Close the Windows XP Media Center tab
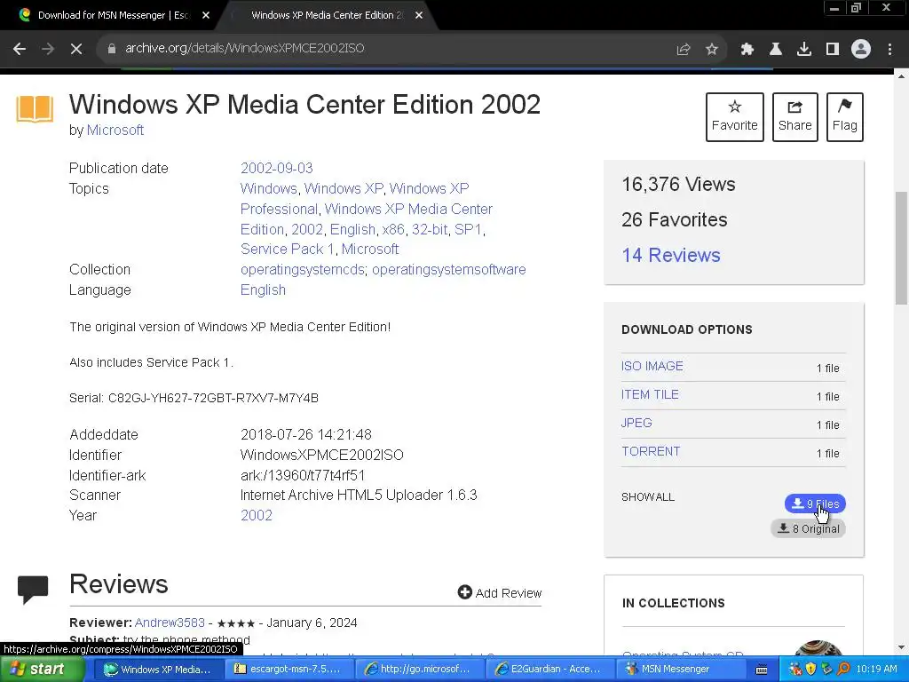The width and height of the screenshot is (909, 682). (419, 16)
